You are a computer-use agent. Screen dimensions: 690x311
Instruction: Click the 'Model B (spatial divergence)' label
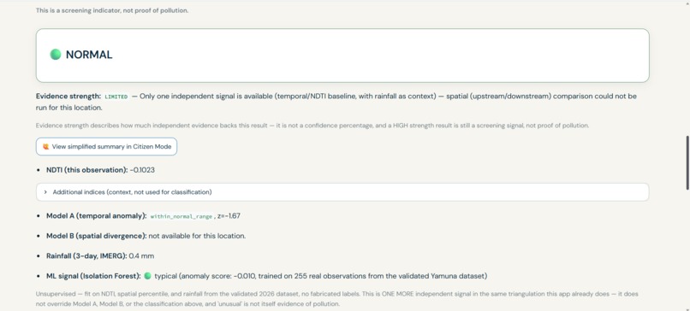point(97,236)
